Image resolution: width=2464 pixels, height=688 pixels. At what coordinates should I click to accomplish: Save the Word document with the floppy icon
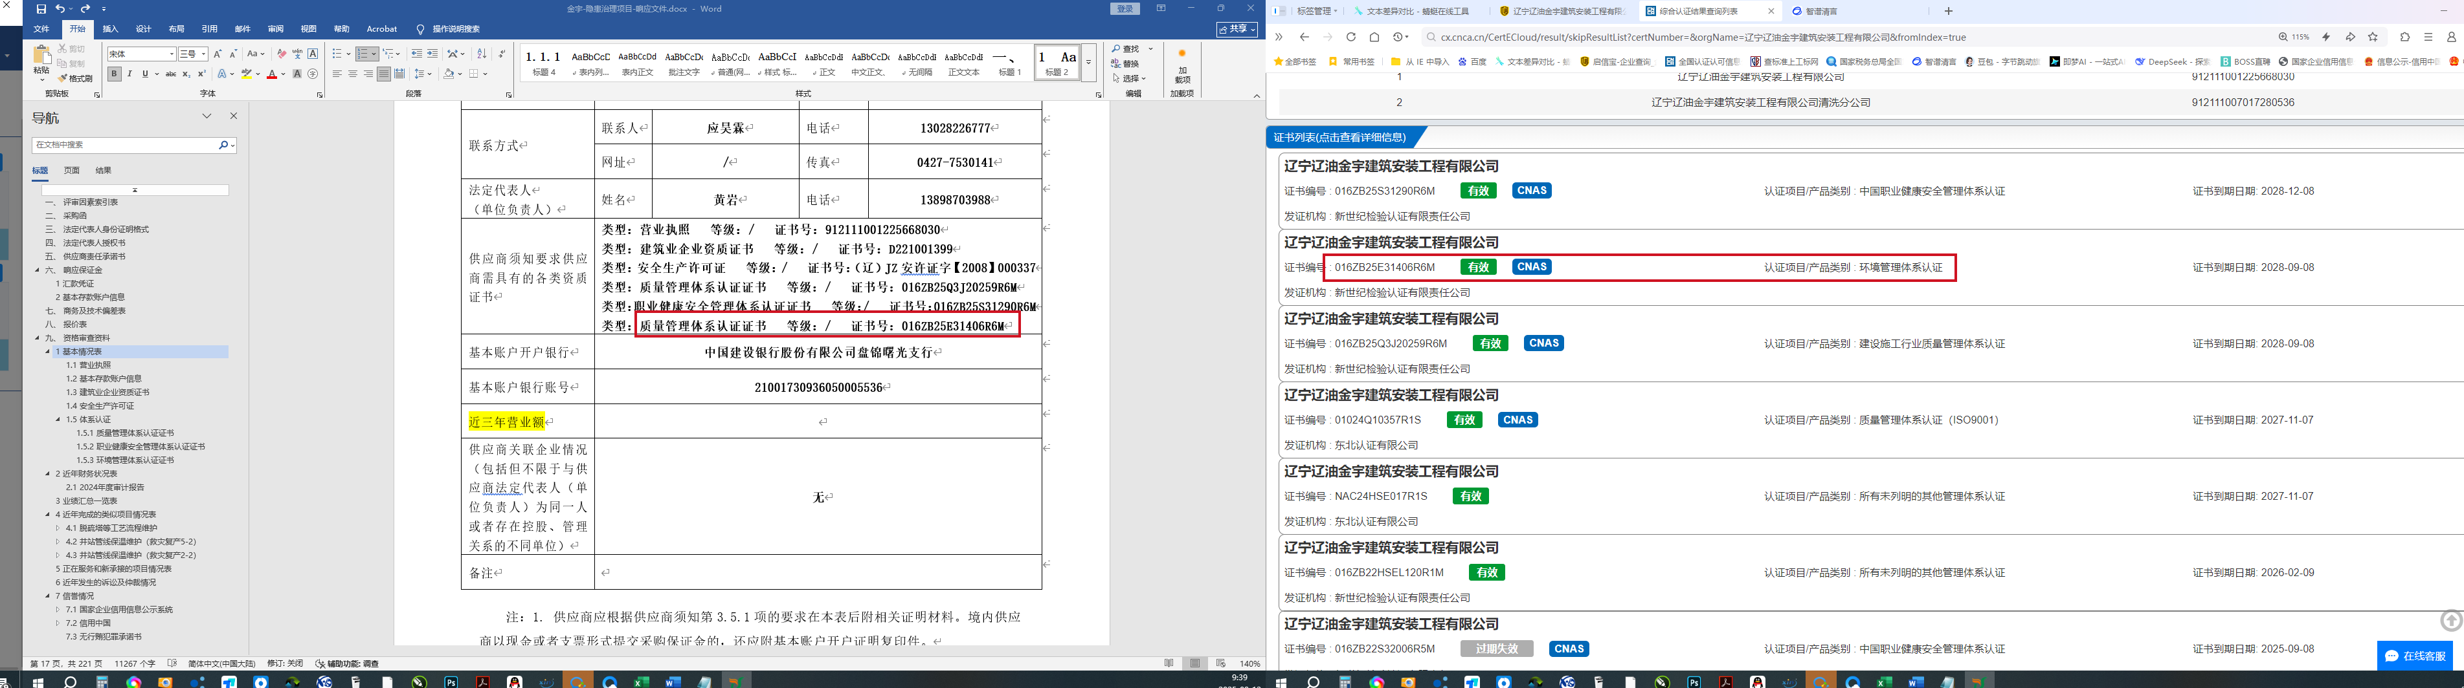(x=41, y=8)
